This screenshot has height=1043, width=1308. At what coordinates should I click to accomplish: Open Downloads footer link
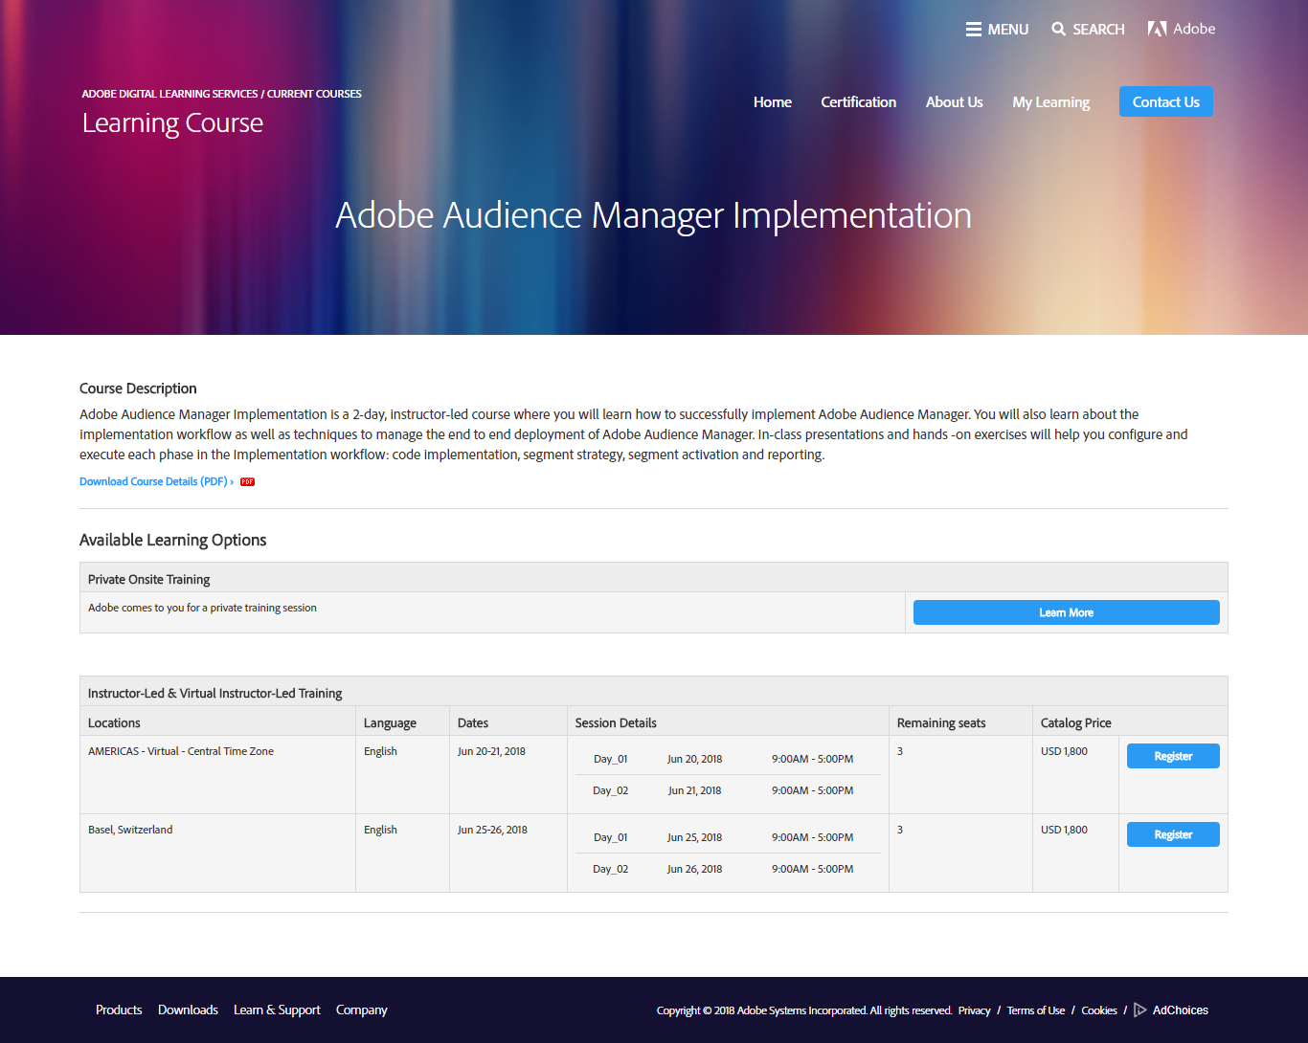click(x=188, y=1010)
